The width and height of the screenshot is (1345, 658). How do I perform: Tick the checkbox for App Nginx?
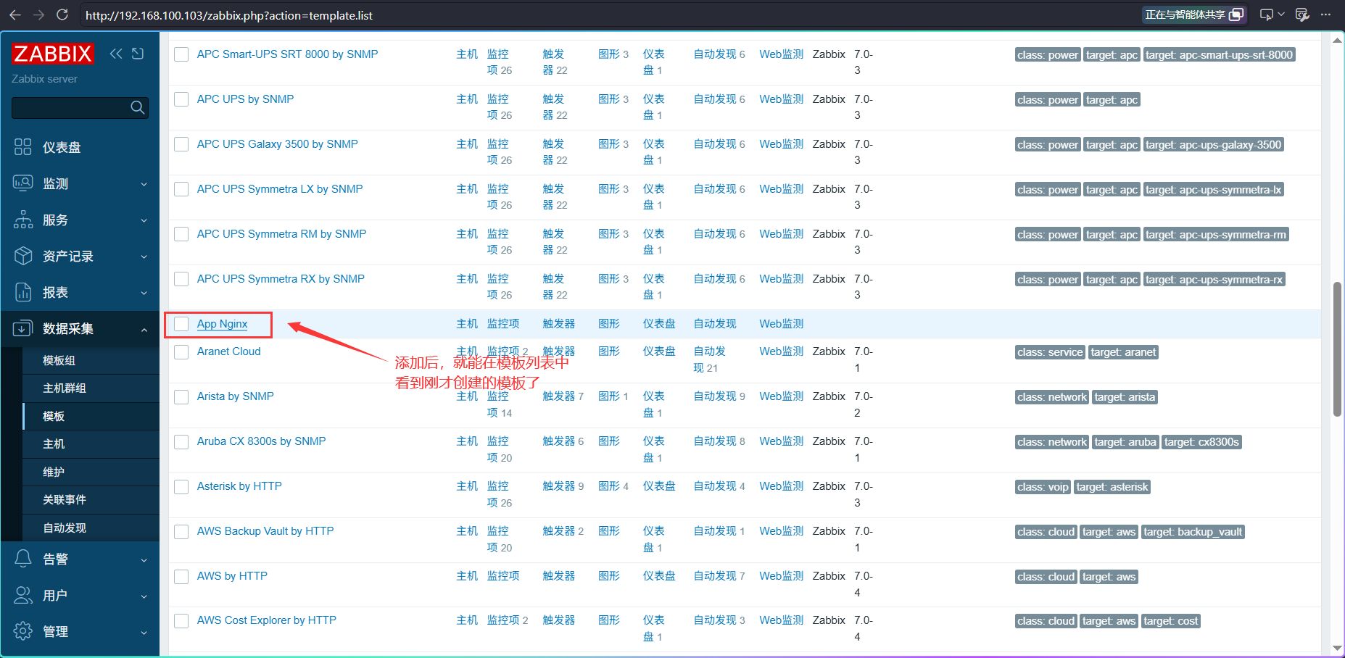(181, 324)
